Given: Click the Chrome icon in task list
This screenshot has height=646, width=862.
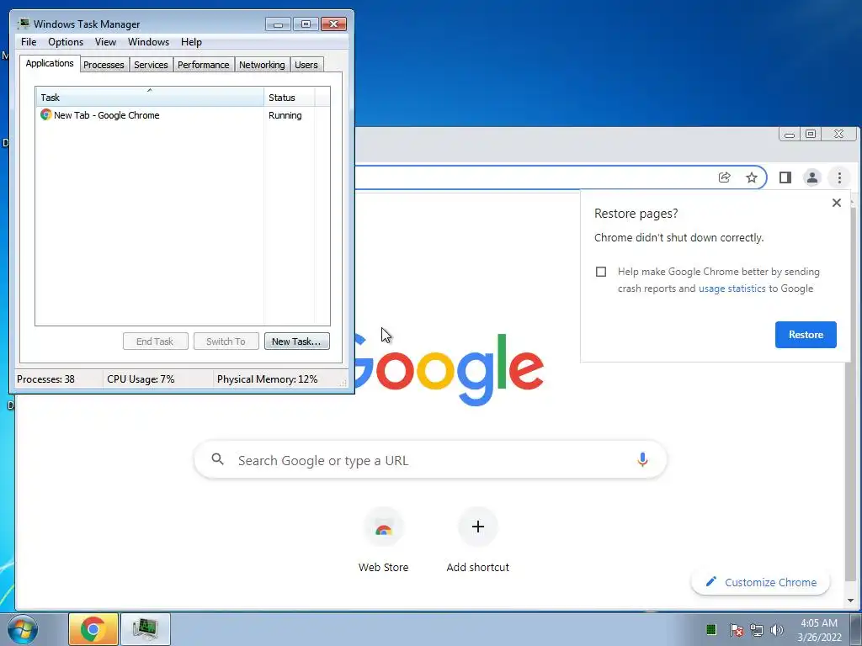Looking at the screenshot, I should click(x=45, y=114).
